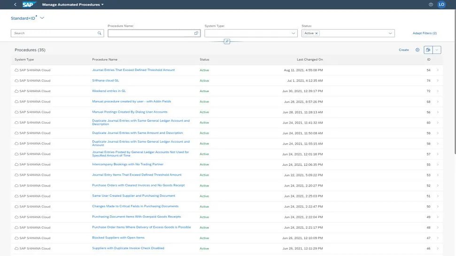Expand the export options arrow
456x256 pixels.
[x=437, y=50]
